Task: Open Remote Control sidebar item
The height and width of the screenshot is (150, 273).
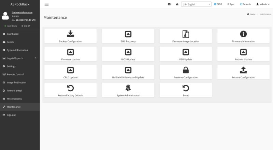Action: [x=20, y=74]
